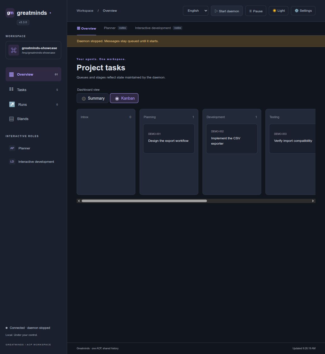325x354 pixels.
Task: Click the greatminds gm logo icon
Action: [x=10, y=13]
